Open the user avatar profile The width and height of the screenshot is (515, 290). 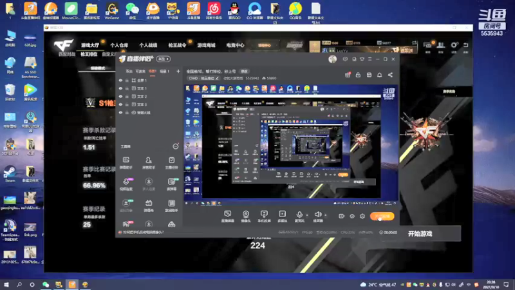(x=332, y=59)
